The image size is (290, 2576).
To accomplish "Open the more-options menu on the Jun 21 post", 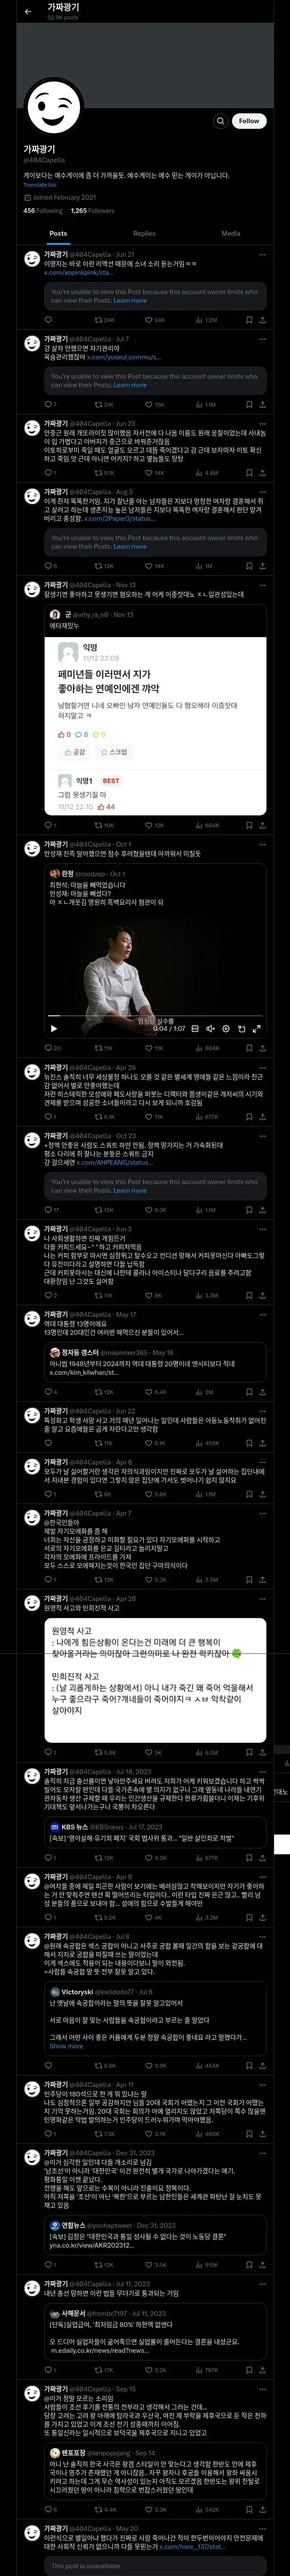I will click(x=262, y=255).
